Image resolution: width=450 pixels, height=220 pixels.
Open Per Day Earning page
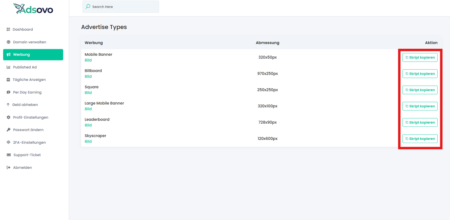(x=27, y=92)
